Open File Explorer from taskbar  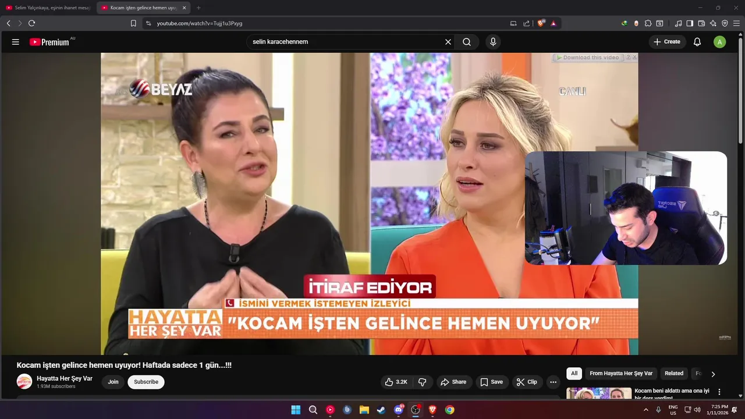[x=364, y=410]
